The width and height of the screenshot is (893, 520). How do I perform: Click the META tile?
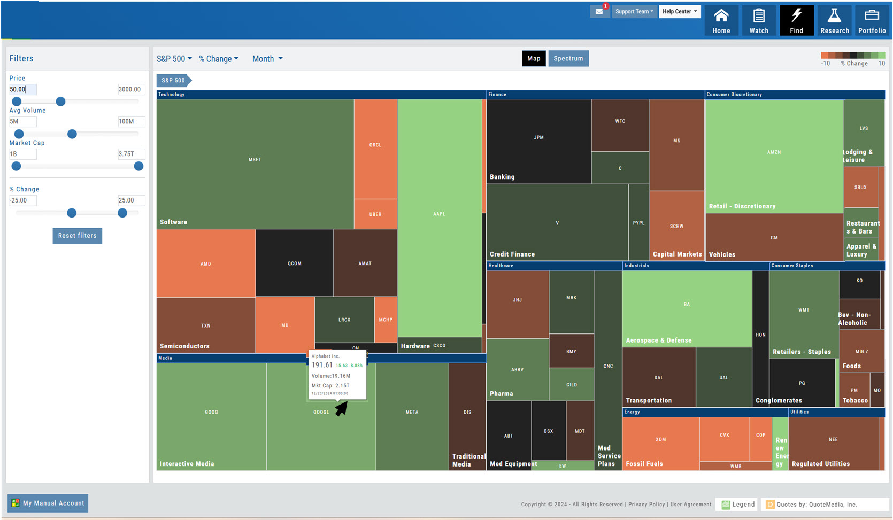pyautogui.click(x=412, y=416)
